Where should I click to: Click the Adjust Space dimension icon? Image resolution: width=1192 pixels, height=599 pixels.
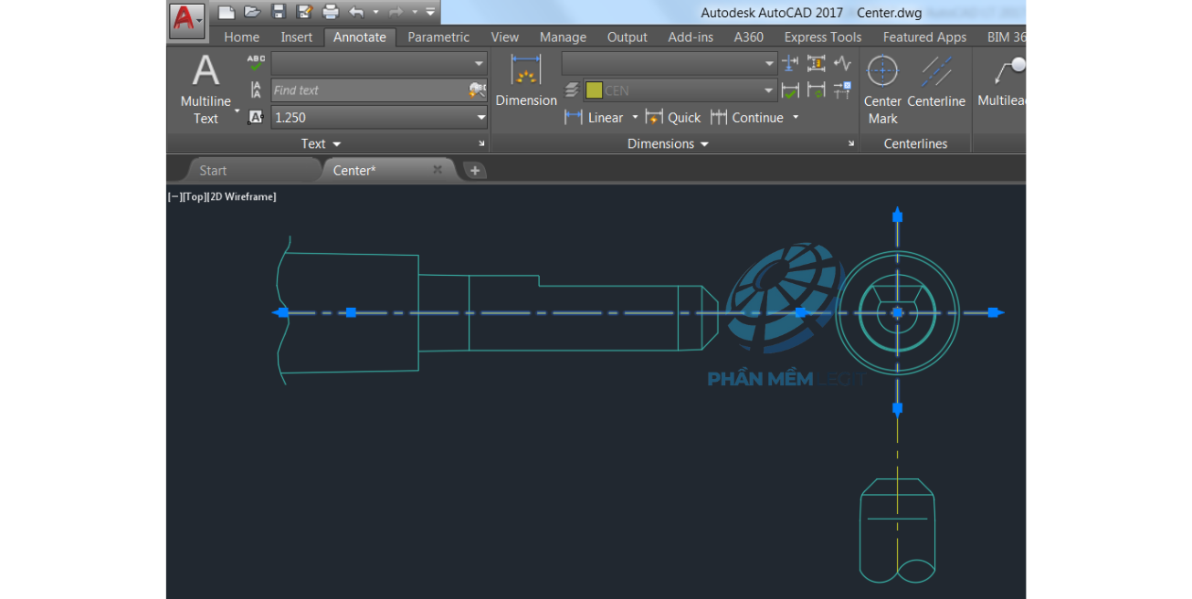pos(817,63)
